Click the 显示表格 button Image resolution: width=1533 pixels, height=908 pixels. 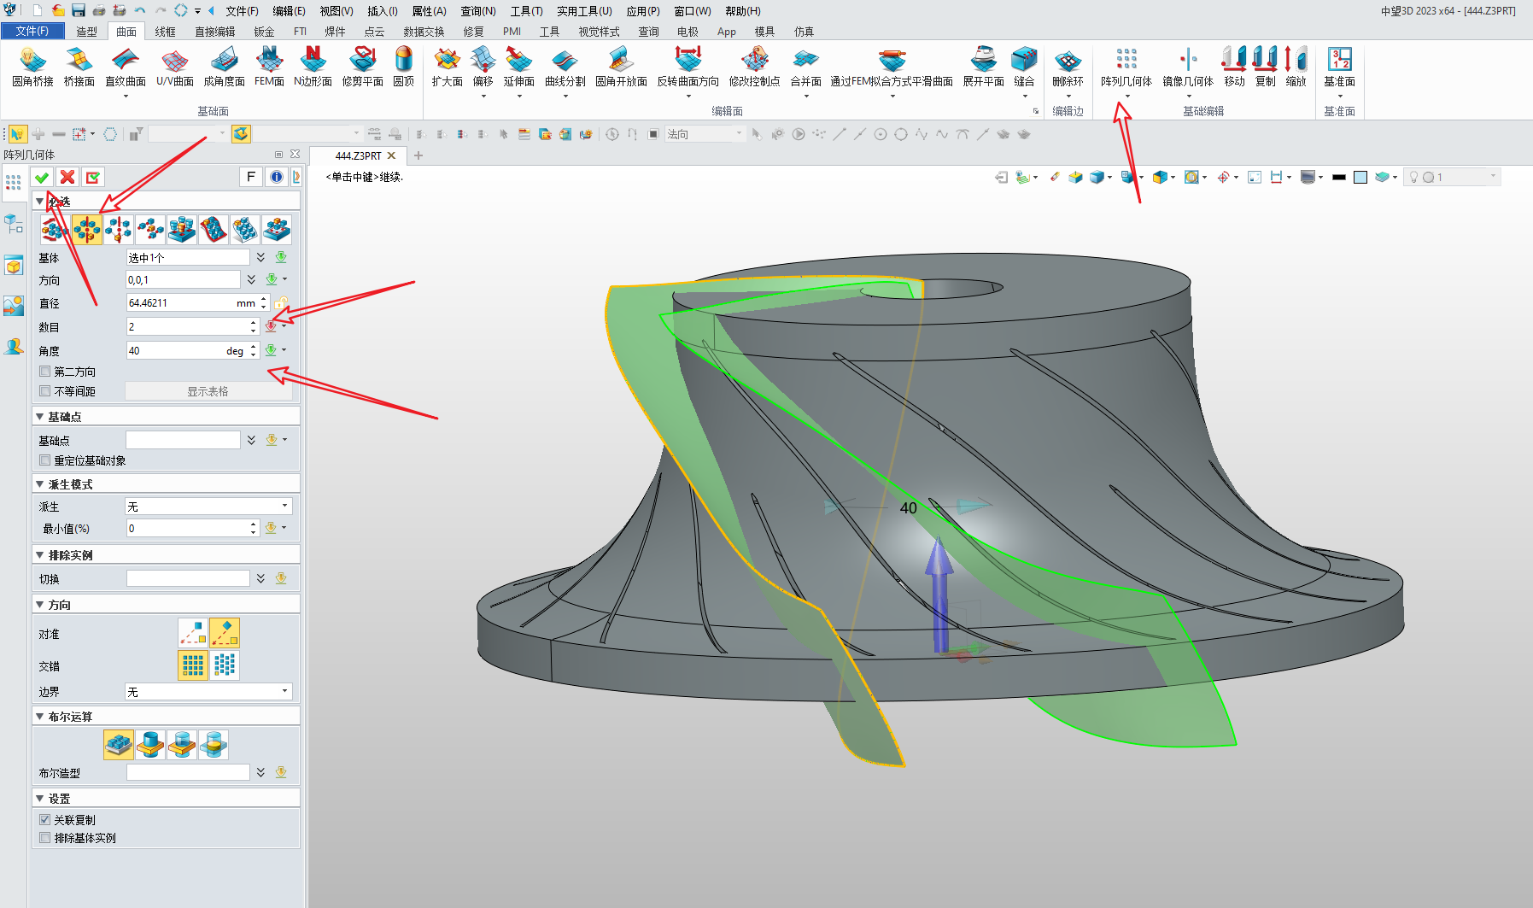coord(208,391)
